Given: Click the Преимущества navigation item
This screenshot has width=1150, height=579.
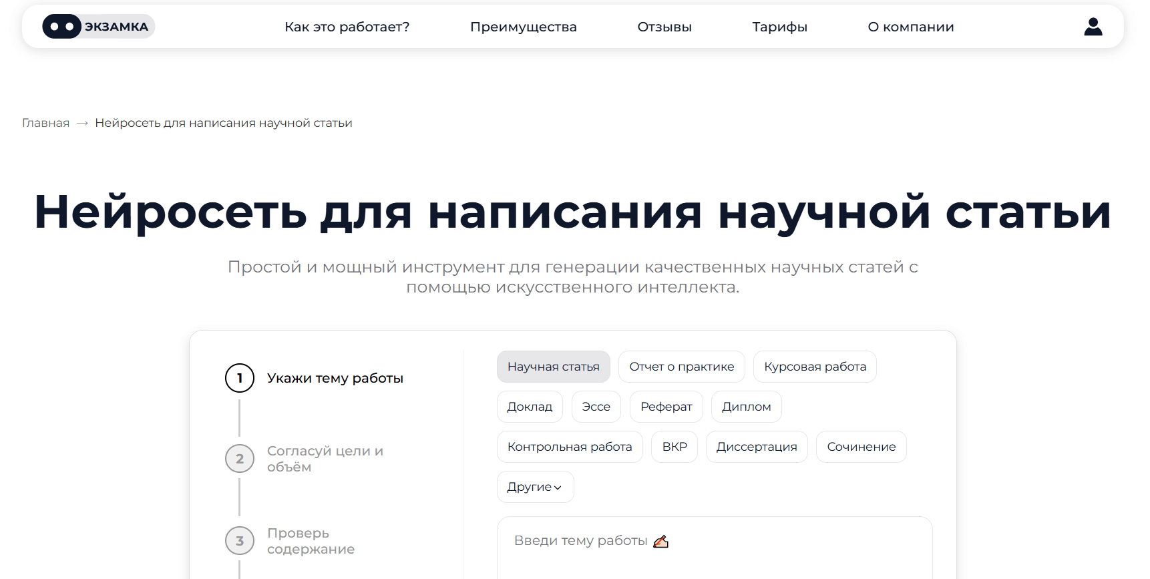Looking at the screenshot, I should click(x=523, y=27).
